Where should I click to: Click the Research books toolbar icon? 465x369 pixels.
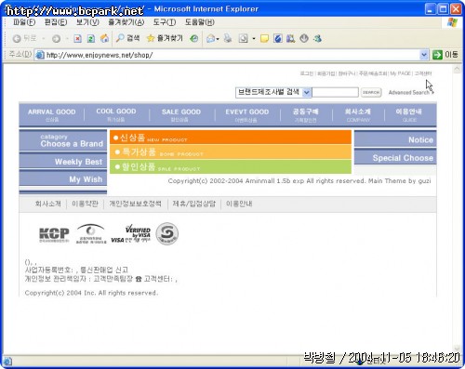pos(291,38)
